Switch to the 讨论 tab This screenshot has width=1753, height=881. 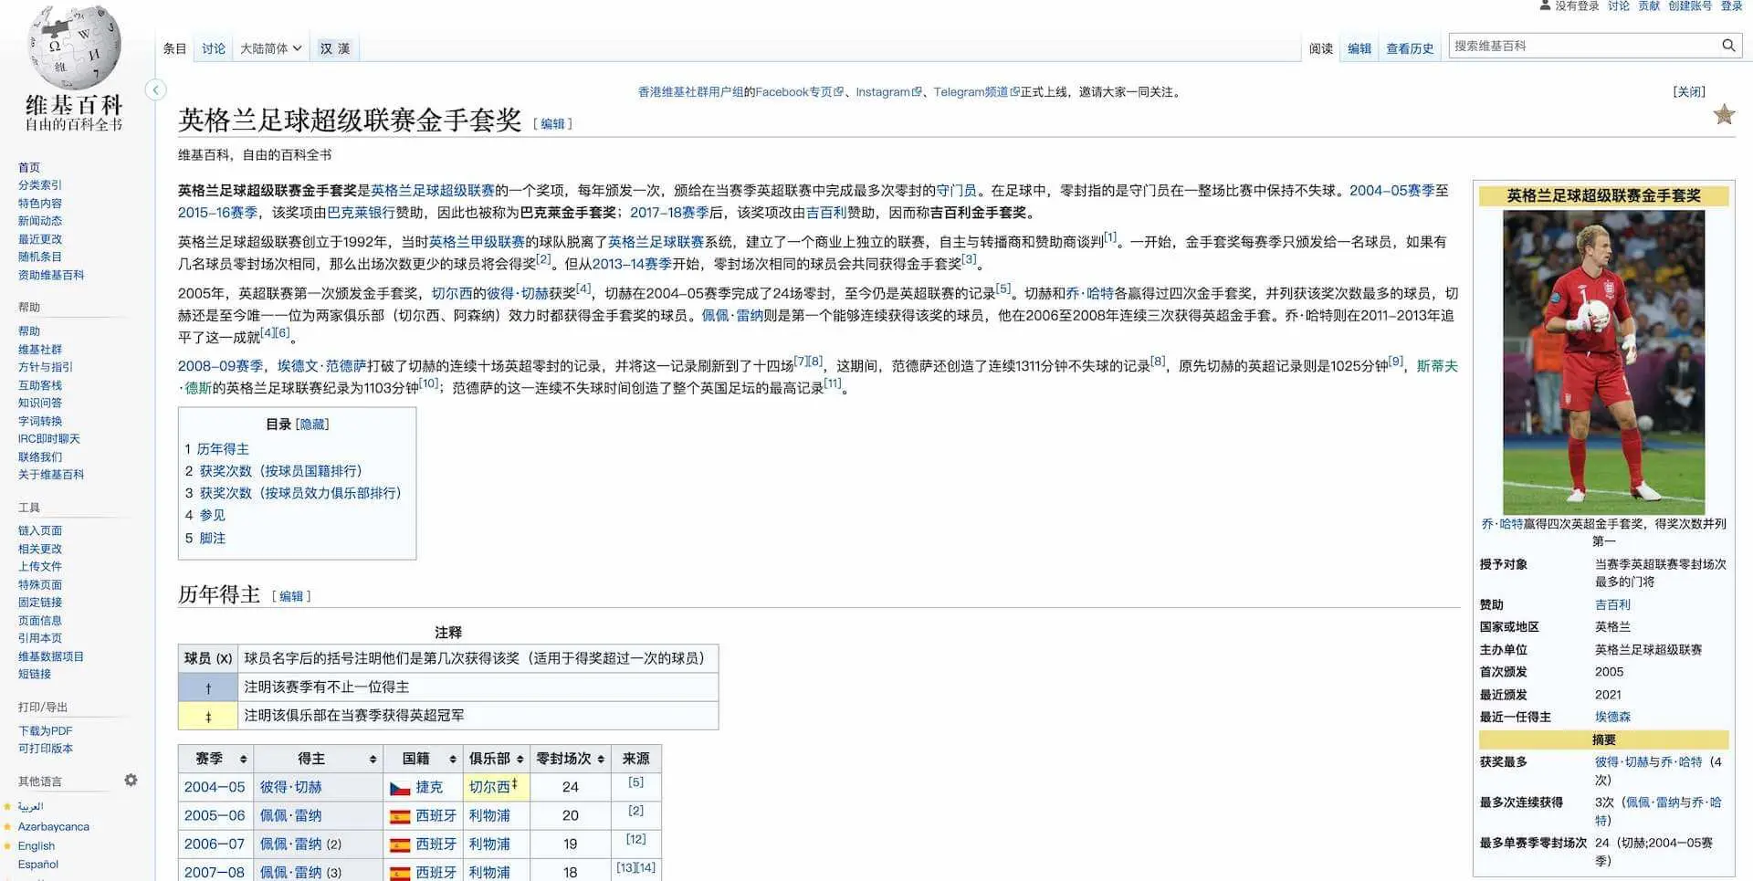pos(213,48)
